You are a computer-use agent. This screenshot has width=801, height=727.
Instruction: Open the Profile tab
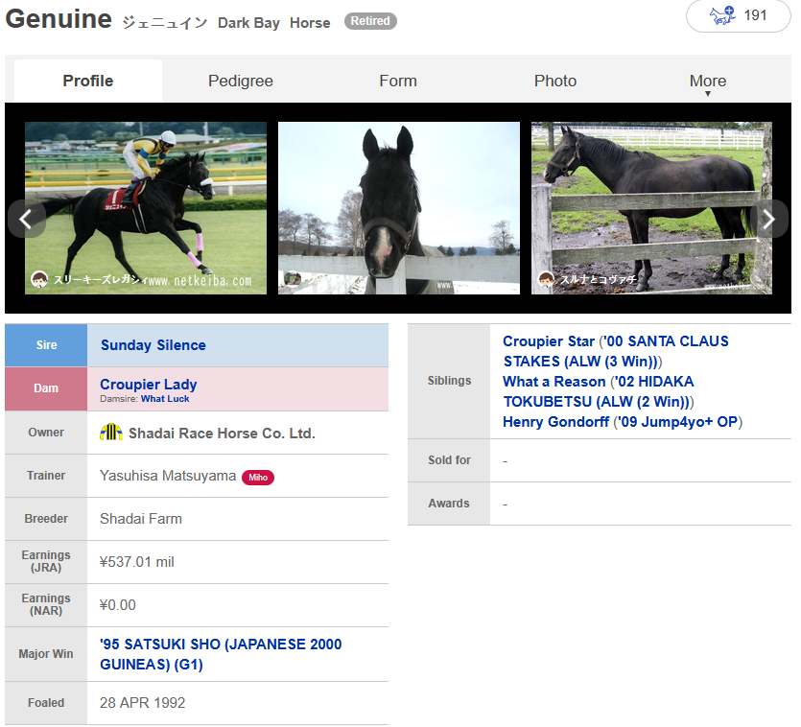coord(88,81)
